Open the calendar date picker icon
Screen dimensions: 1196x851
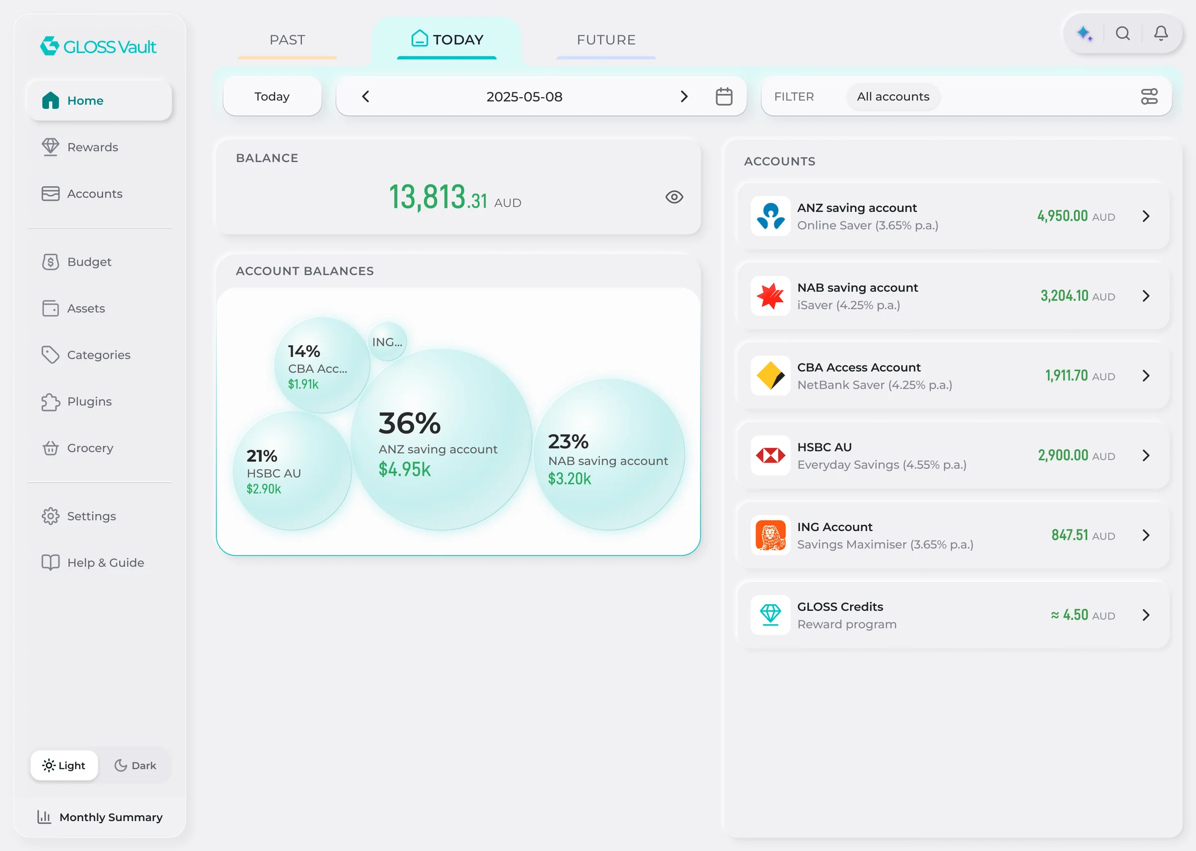724,96
